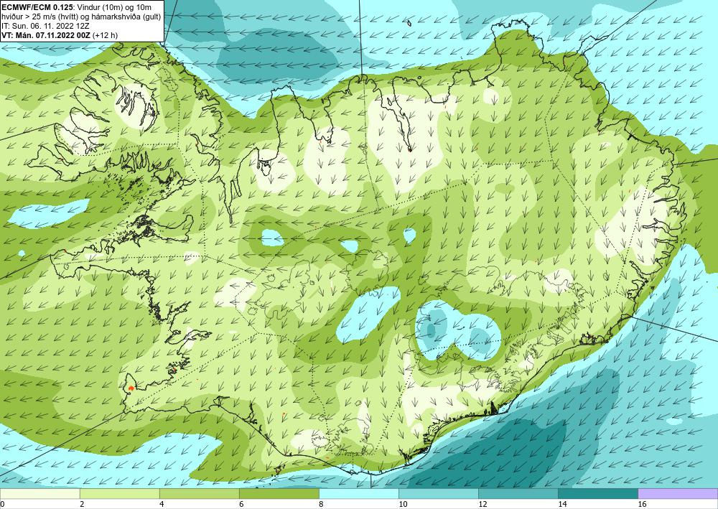Click the light green 2–4 legend swatch
The height and width of the screenshot is (509, 718).
point(119,493)
